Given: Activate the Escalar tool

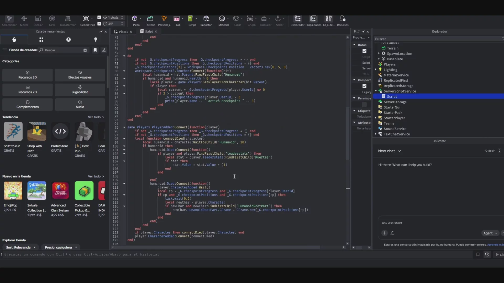Looking at the screenshot, I should click(38, 19).
